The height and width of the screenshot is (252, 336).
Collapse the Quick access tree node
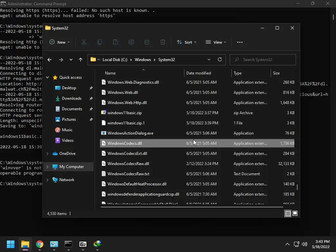pos(47,77)
